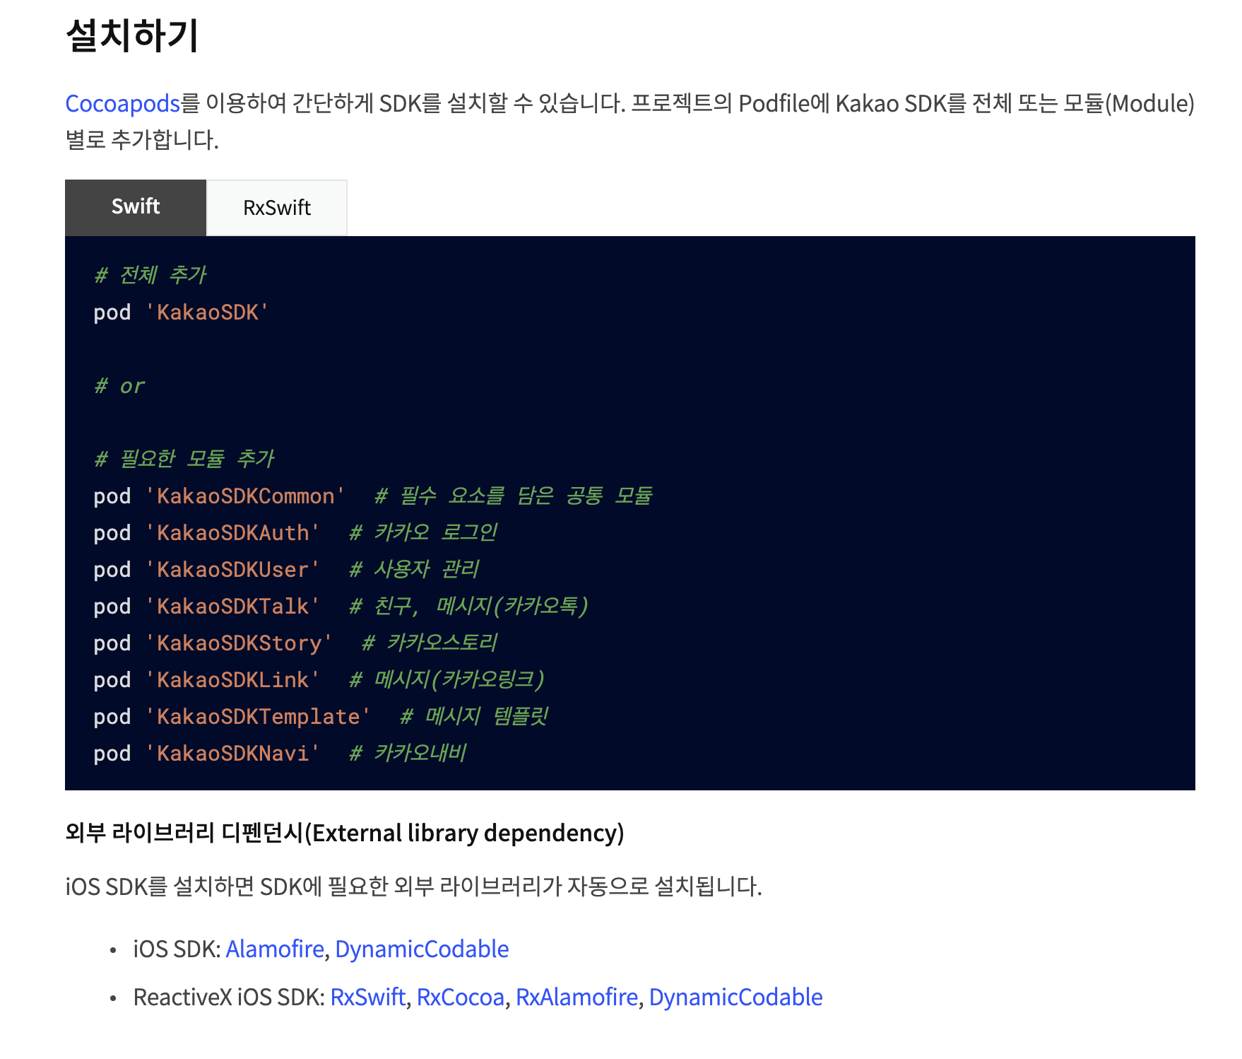Click the '# 필요한 모듈 추가' comment

(184, 458)
